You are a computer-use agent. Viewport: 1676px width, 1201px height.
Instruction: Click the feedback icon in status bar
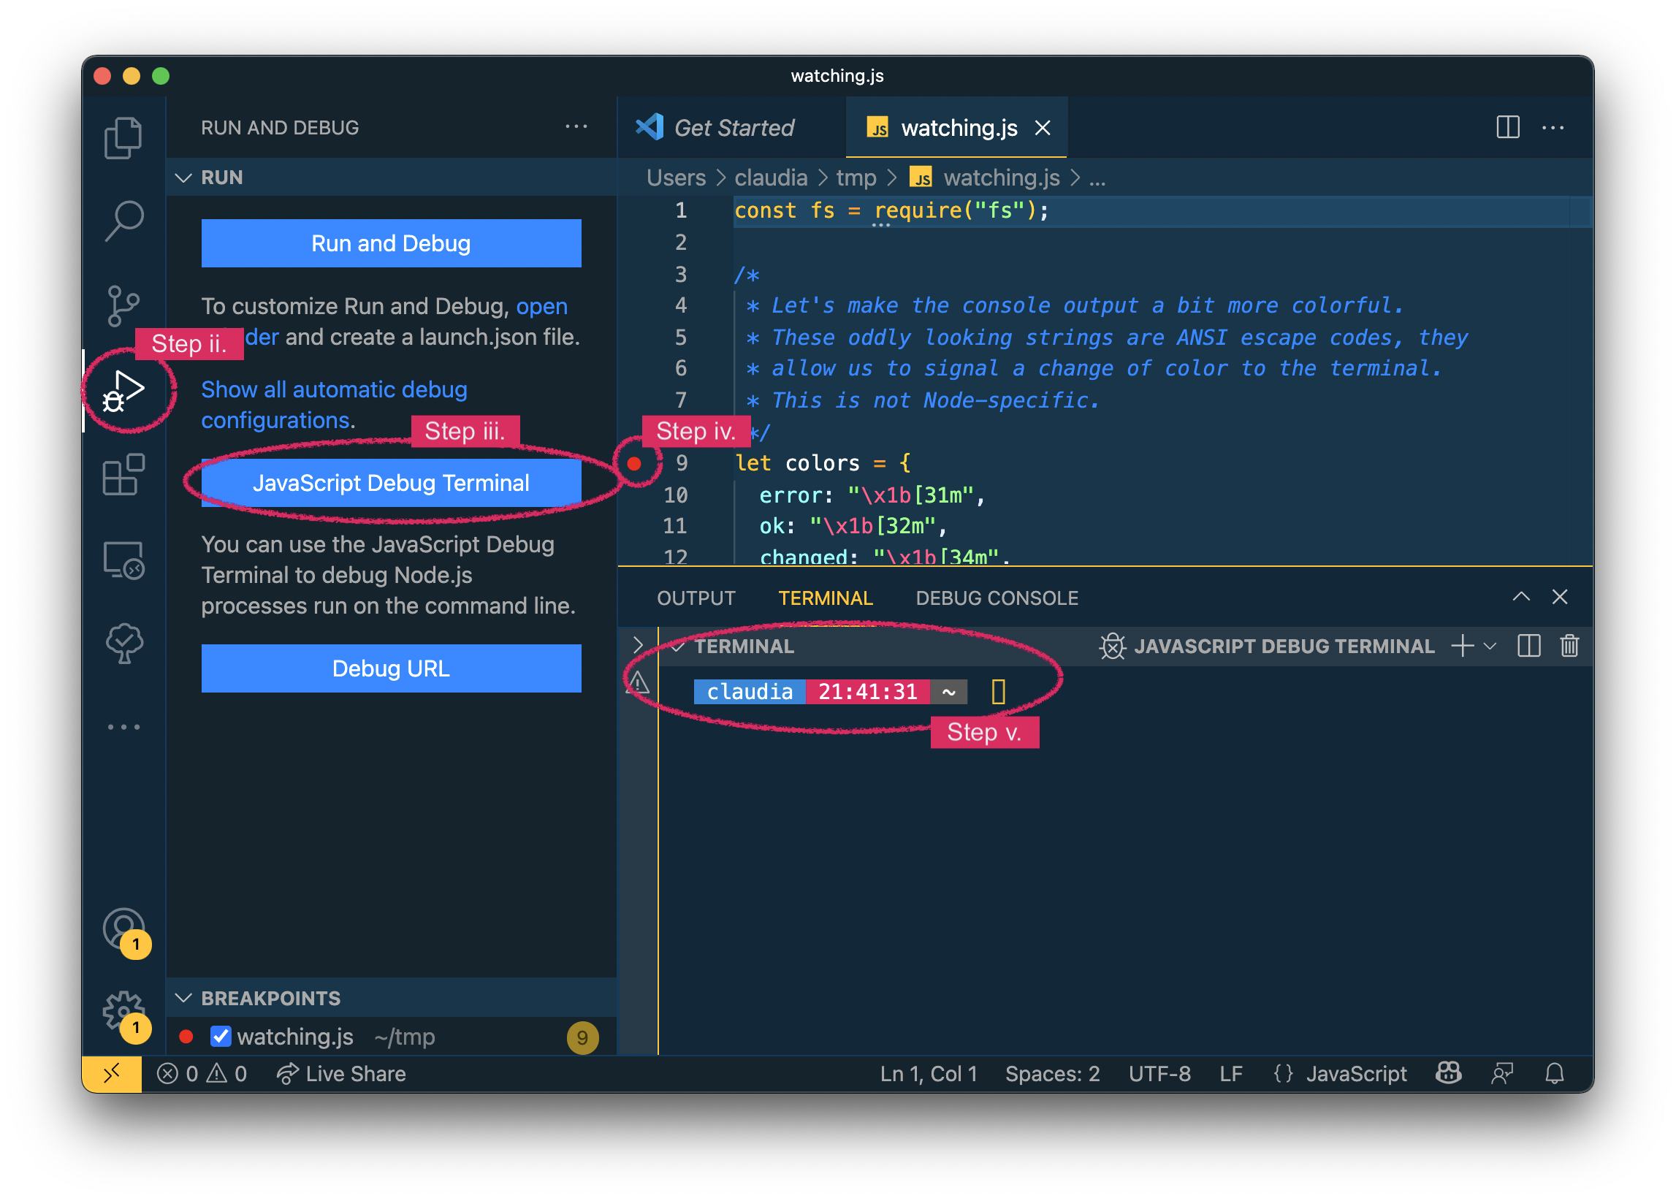coord(1501,1074)
